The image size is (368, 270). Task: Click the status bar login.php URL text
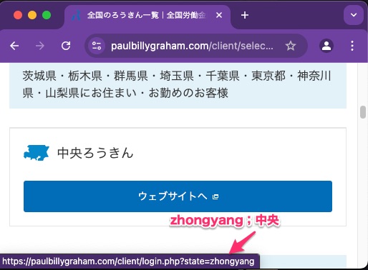128,261
